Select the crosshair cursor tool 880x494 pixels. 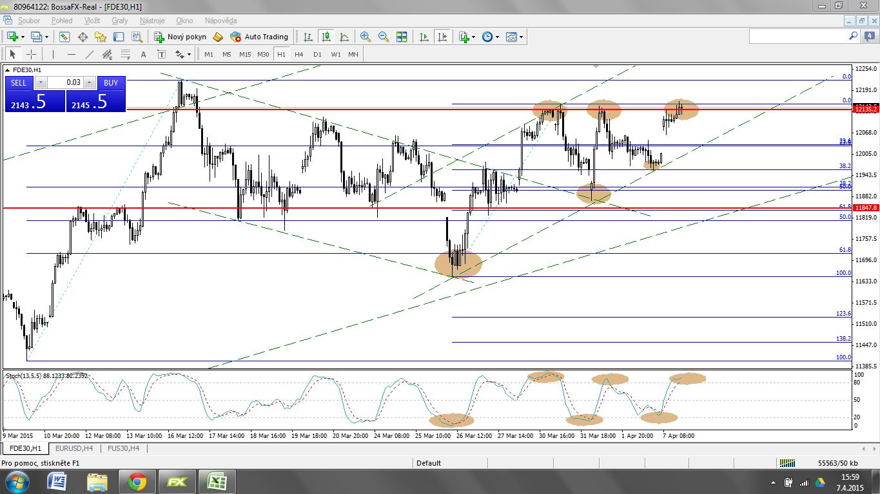(31, 54)
